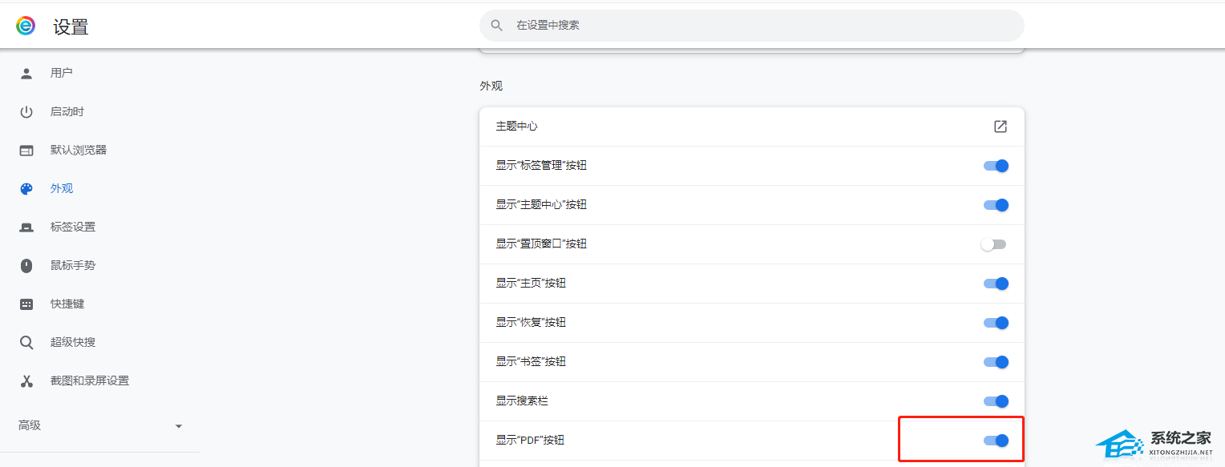Turn off the 显示"PDF"按钮 toggle
The height and width of the screenshot is (467, 1225).
point(996,441)
